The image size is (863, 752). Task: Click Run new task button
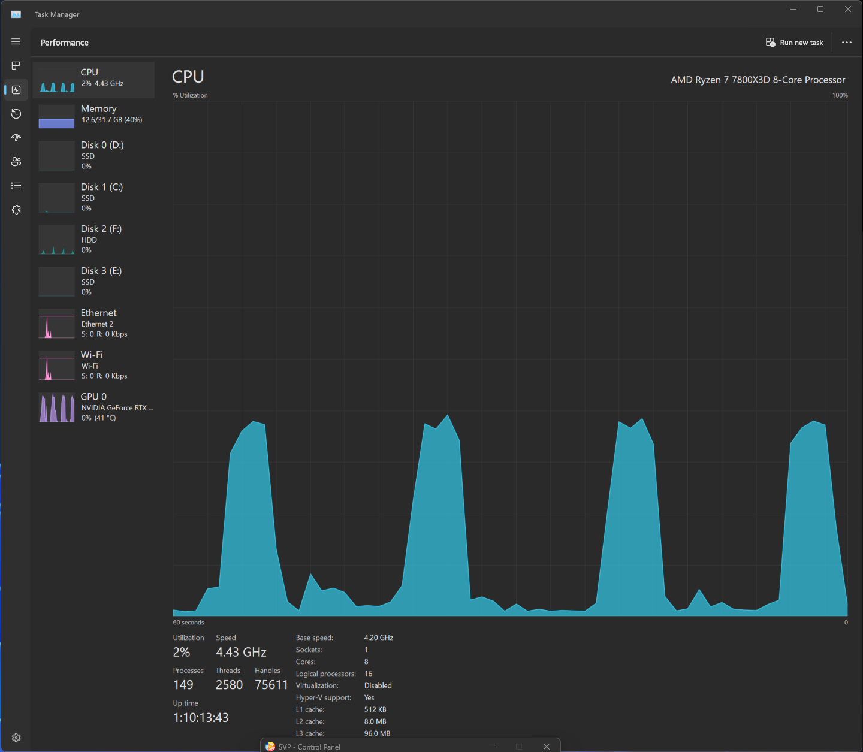click(x=794, y=43)
